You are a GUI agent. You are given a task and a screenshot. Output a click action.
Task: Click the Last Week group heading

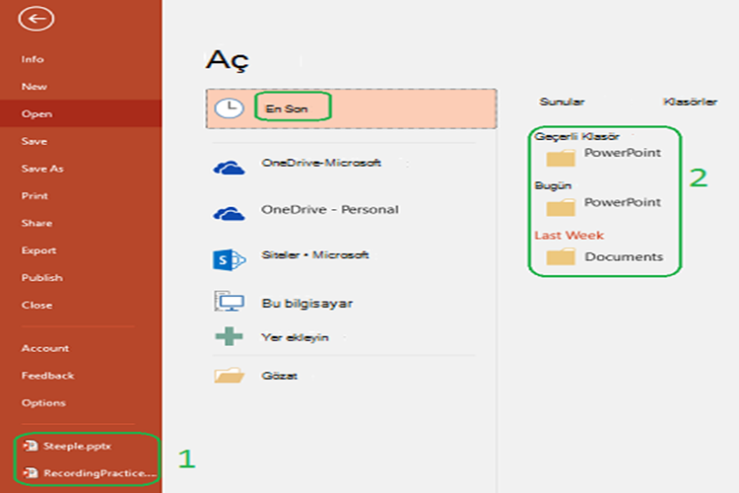[x=569, y=235]
